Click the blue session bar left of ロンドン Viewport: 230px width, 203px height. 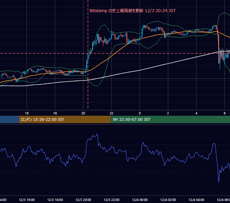9,119
